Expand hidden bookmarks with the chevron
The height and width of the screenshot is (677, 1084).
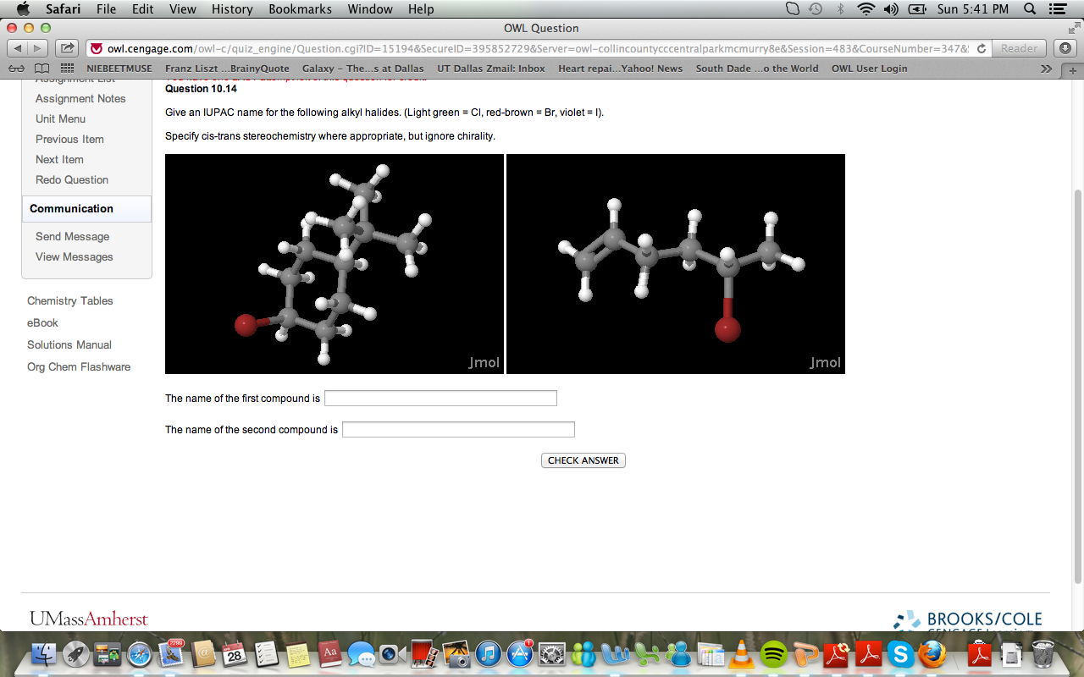(1047, 68)
